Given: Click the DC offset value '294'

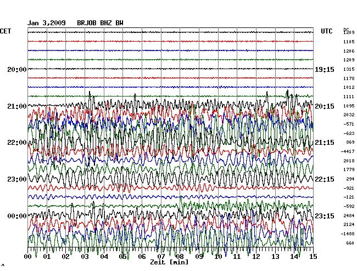Looking at the screenshot, I should [x=350, y=179].
